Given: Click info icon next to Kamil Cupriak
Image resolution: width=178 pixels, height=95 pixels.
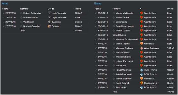Looking at the screenshot, I should tap(113, 83).
